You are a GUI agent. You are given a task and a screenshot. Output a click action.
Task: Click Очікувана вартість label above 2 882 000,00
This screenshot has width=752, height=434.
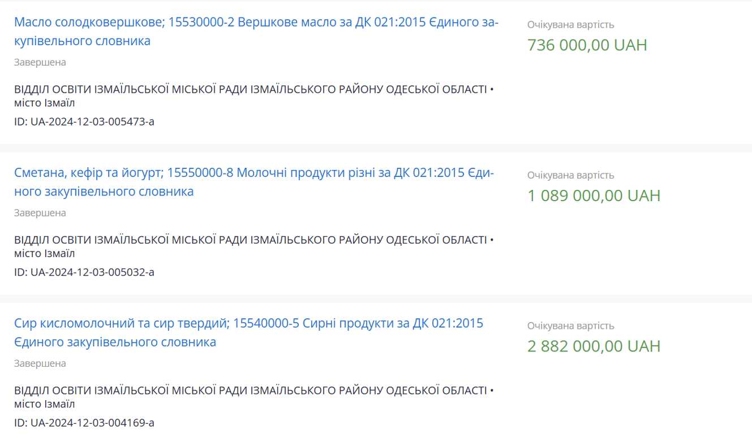coord(570,326)
